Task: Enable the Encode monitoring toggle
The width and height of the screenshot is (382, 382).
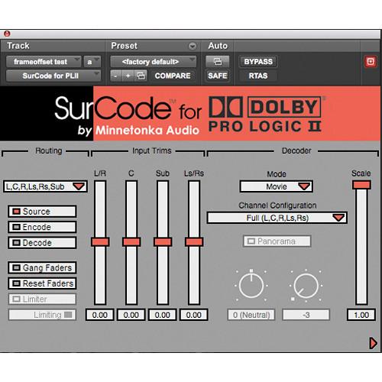Action: tap(42, 227)
